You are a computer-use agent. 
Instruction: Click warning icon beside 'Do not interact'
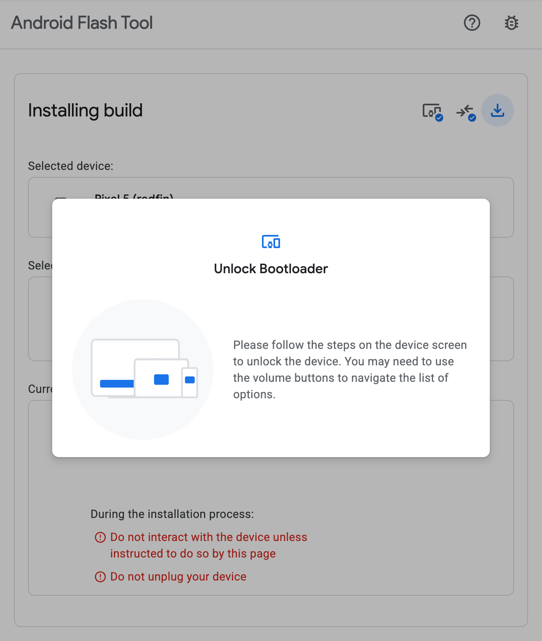click(100, 537)
